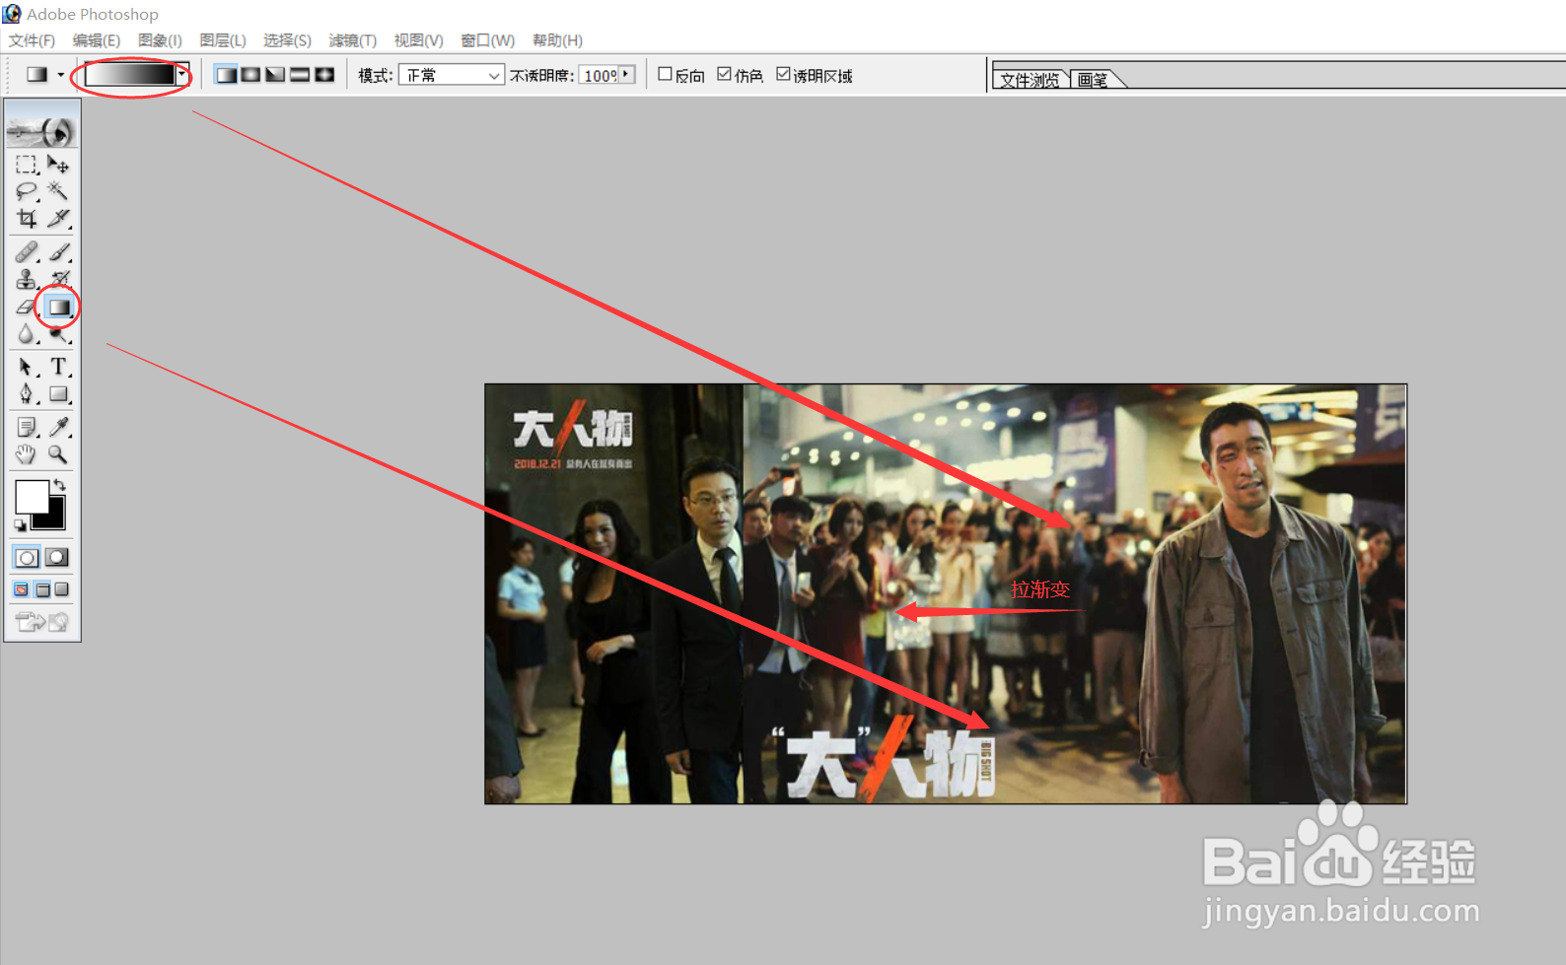The width and height of the screenshot is (1566, 965).
Task: Reset default foreground and background colors
Action: click(20, 524)
